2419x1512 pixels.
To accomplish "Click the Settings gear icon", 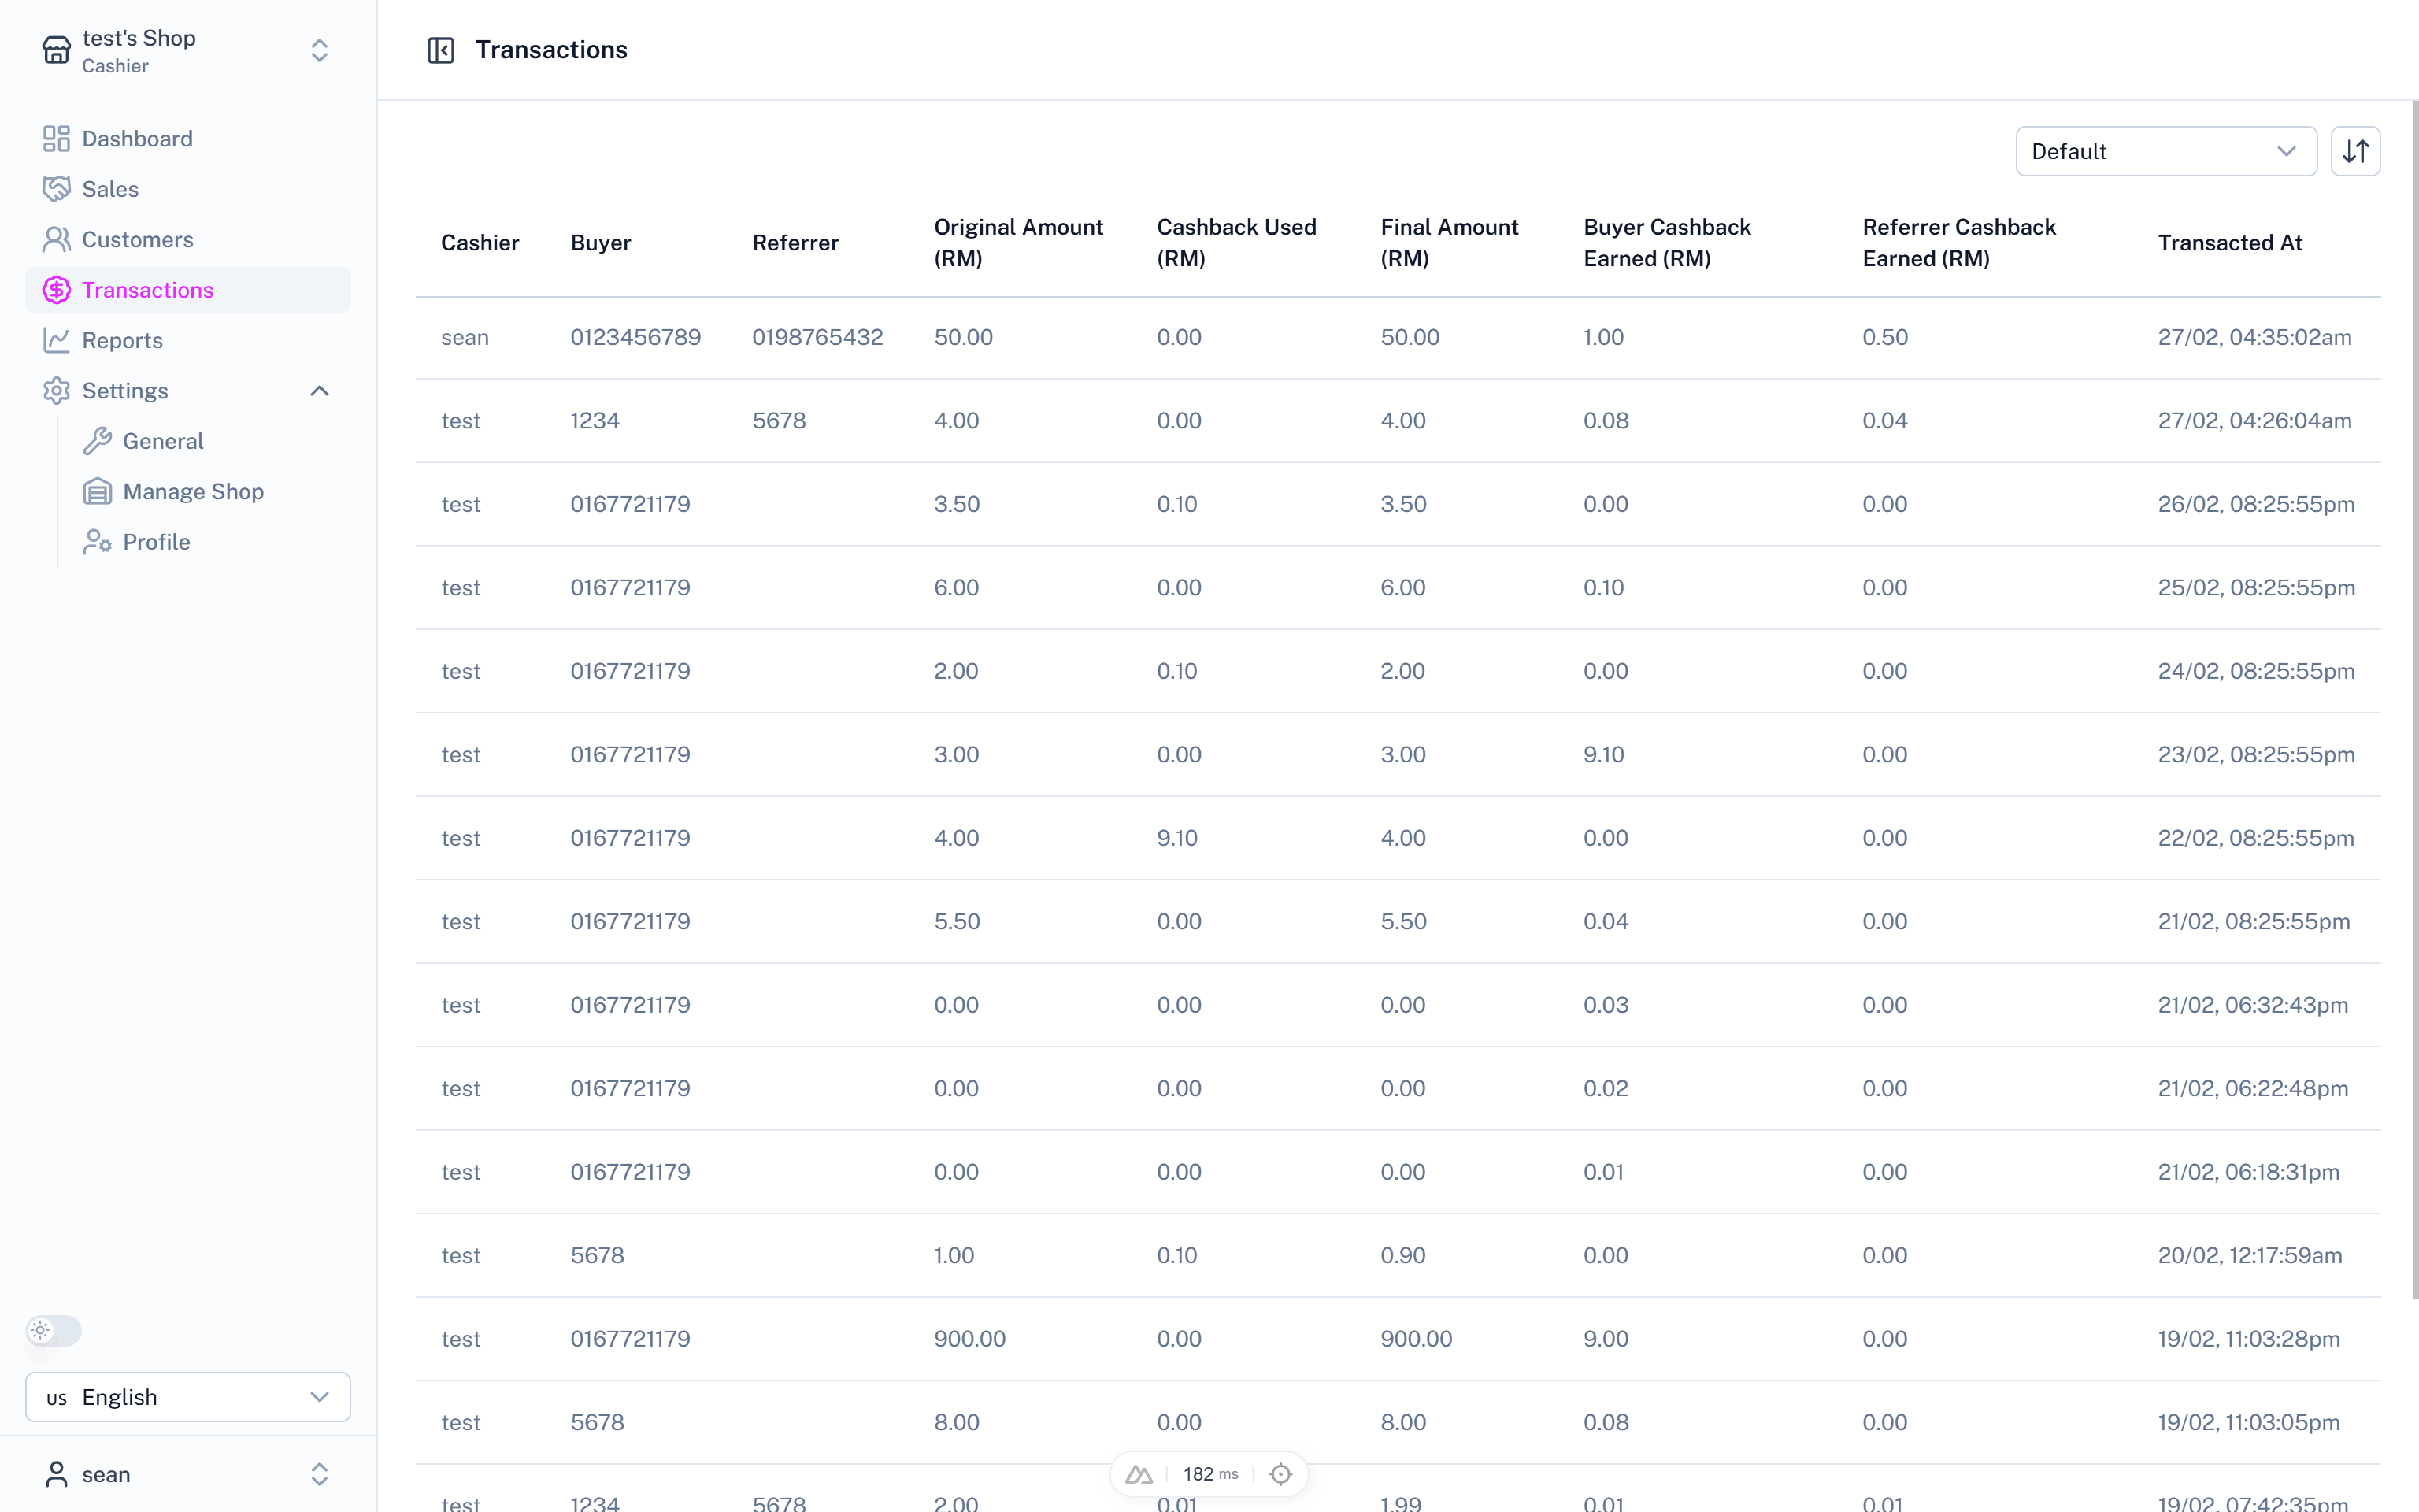I will (57, 391).
